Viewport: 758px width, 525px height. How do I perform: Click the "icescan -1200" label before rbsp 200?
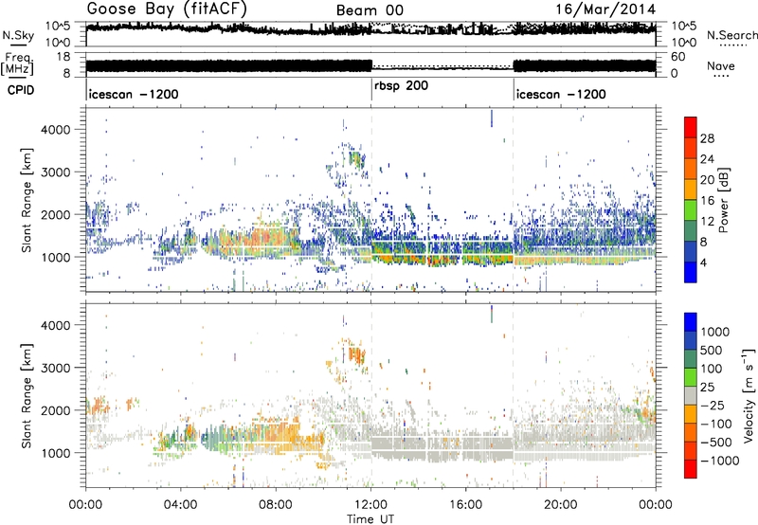[x=134, y=94]
